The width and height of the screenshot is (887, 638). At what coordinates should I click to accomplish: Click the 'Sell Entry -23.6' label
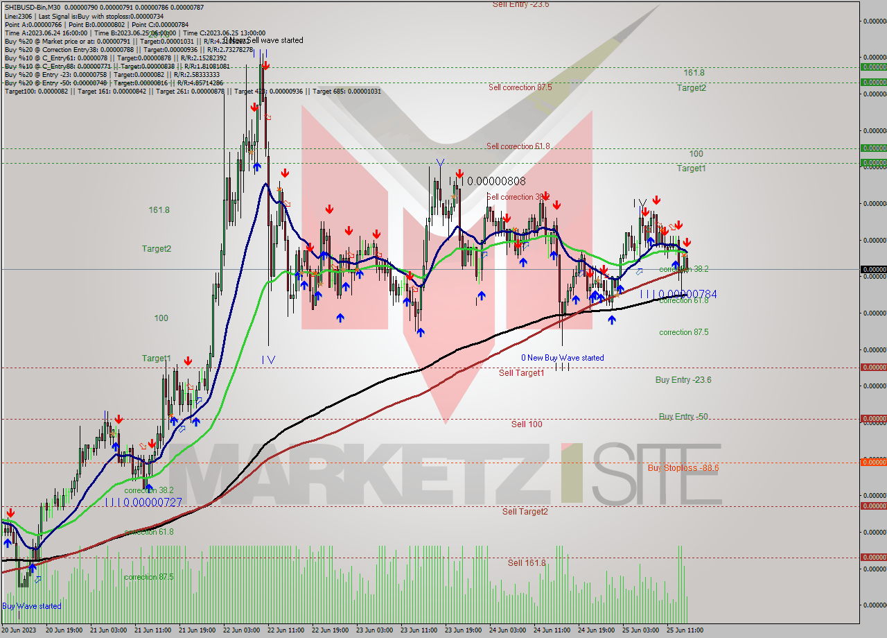coord(520,4)
